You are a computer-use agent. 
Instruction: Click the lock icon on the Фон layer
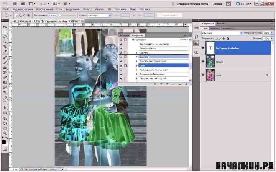(x=267, y=75)
